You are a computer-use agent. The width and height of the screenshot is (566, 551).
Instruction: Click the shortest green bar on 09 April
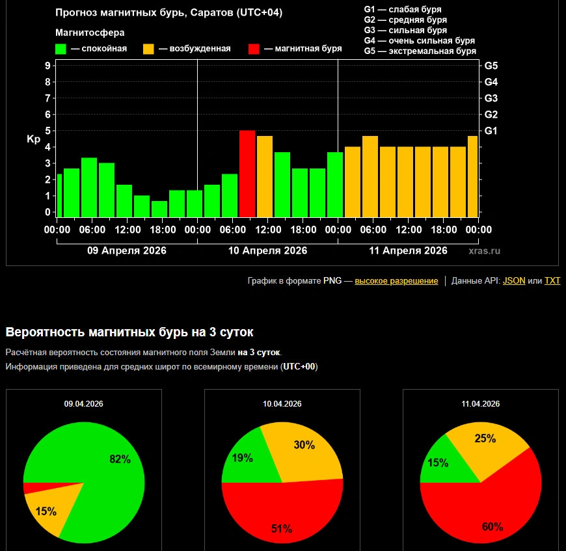(159, 209)
